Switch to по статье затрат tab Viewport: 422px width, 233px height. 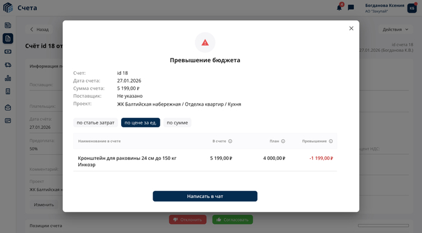point(95,123)
